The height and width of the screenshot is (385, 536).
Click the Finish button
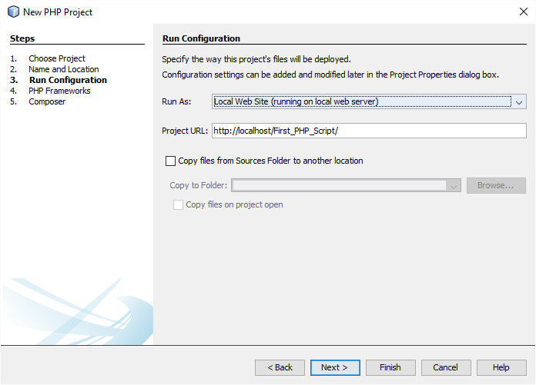click(390, 367)
